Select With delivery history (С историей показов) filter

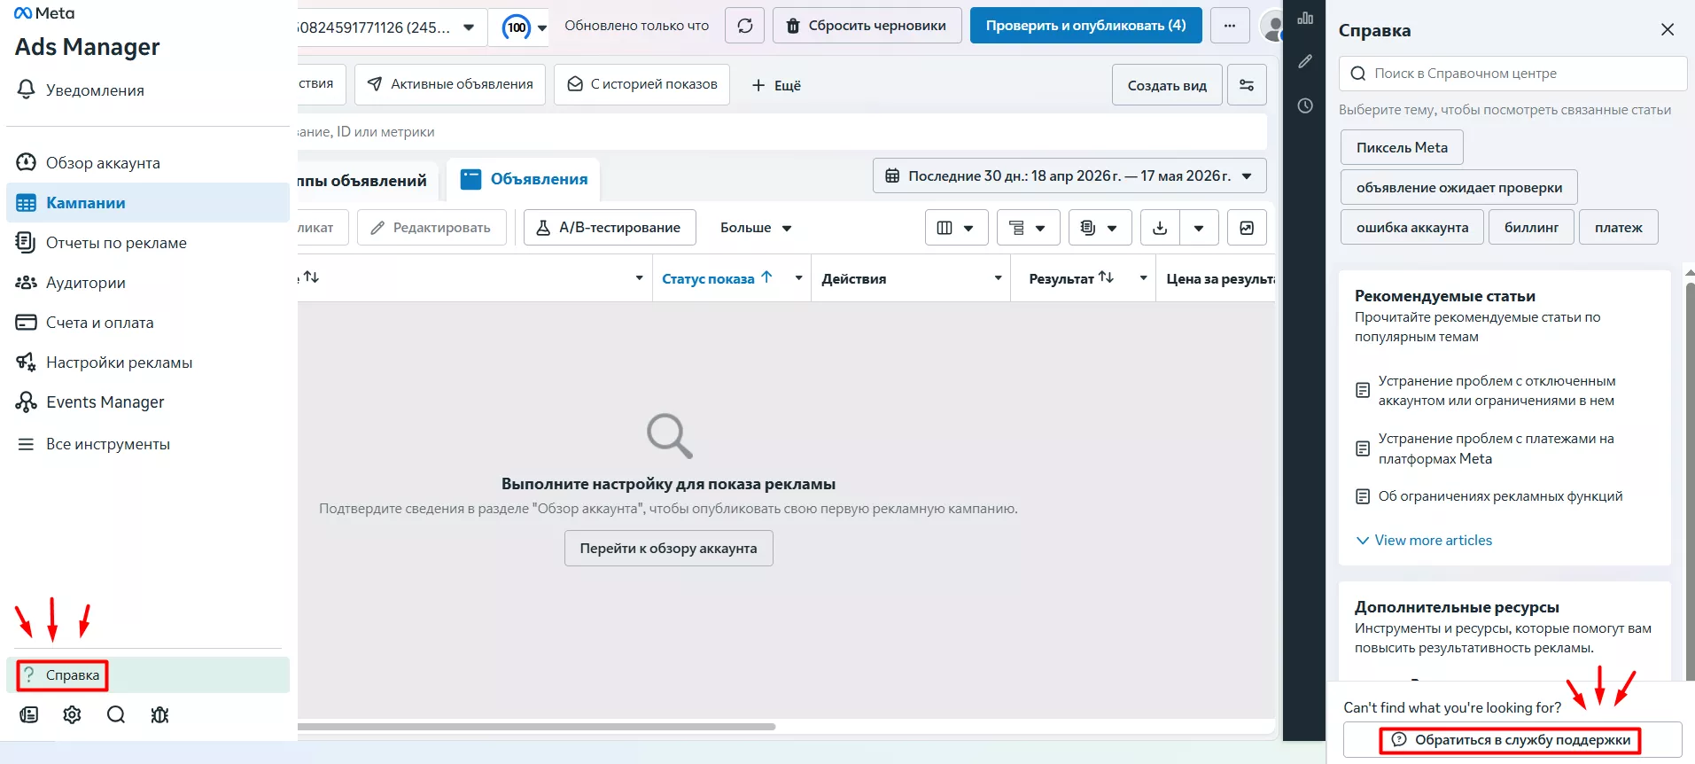[x=642, y=85]
